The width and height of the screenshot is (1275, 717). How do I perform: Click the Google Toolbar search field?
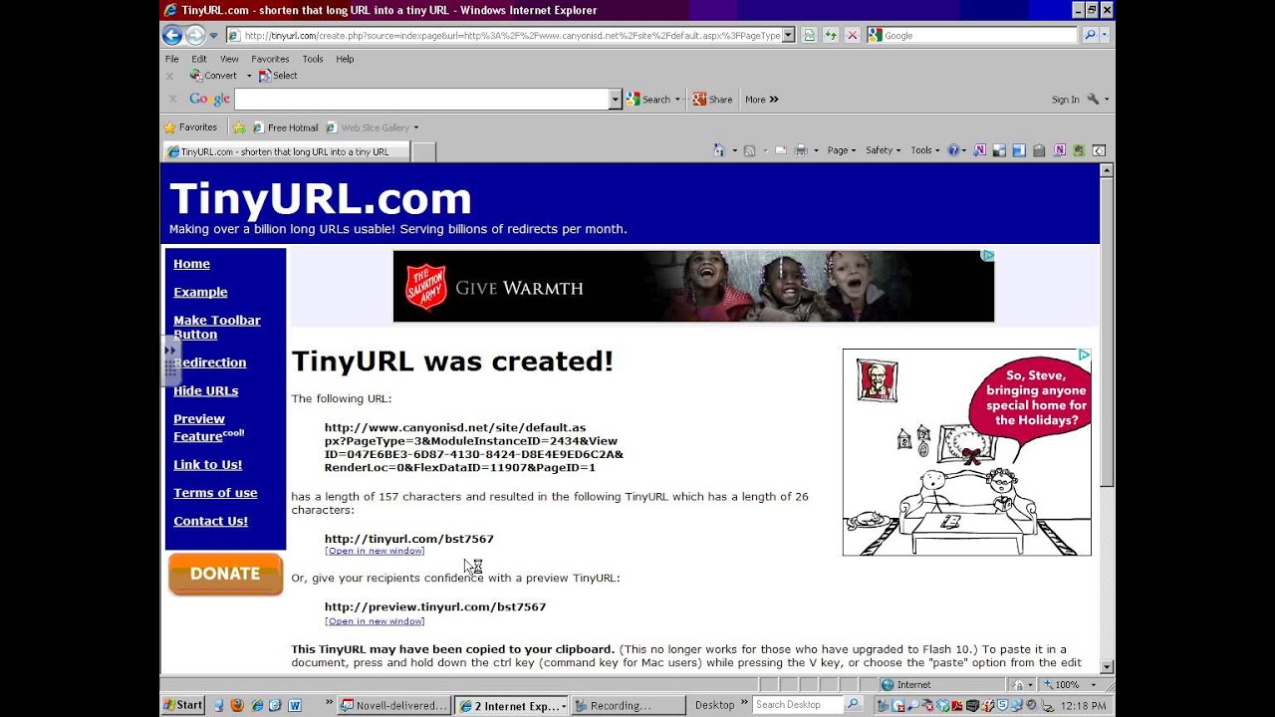(421, 99)
